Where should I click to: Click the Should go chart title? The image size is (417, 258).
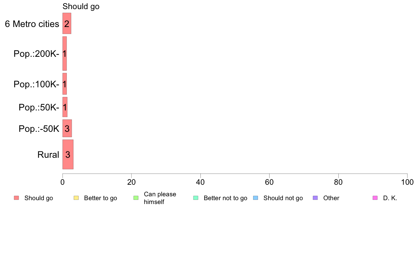pos(81,6)
